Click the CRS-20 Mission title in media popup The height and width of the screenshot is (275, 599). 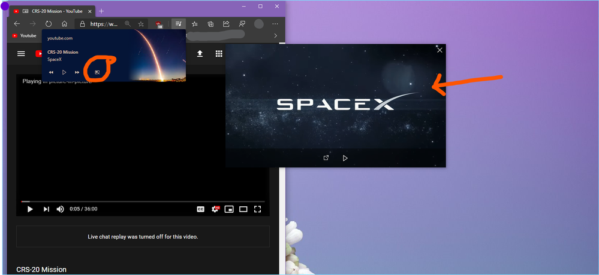pos(62,52)
